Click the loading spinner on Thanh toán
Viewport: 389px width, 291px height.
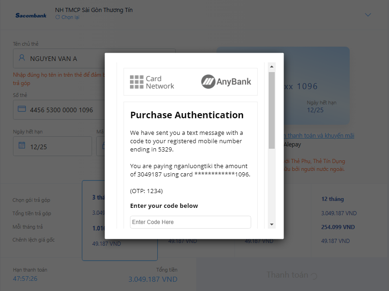pyautogui.click(x=314, y=276)
